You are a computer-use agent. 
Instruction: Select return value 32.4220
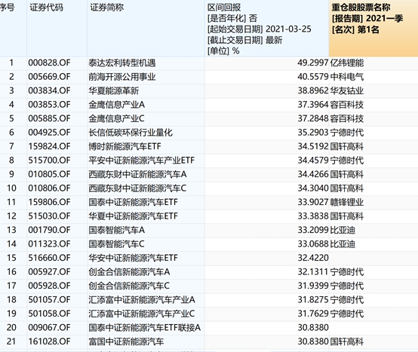(312, 258)
